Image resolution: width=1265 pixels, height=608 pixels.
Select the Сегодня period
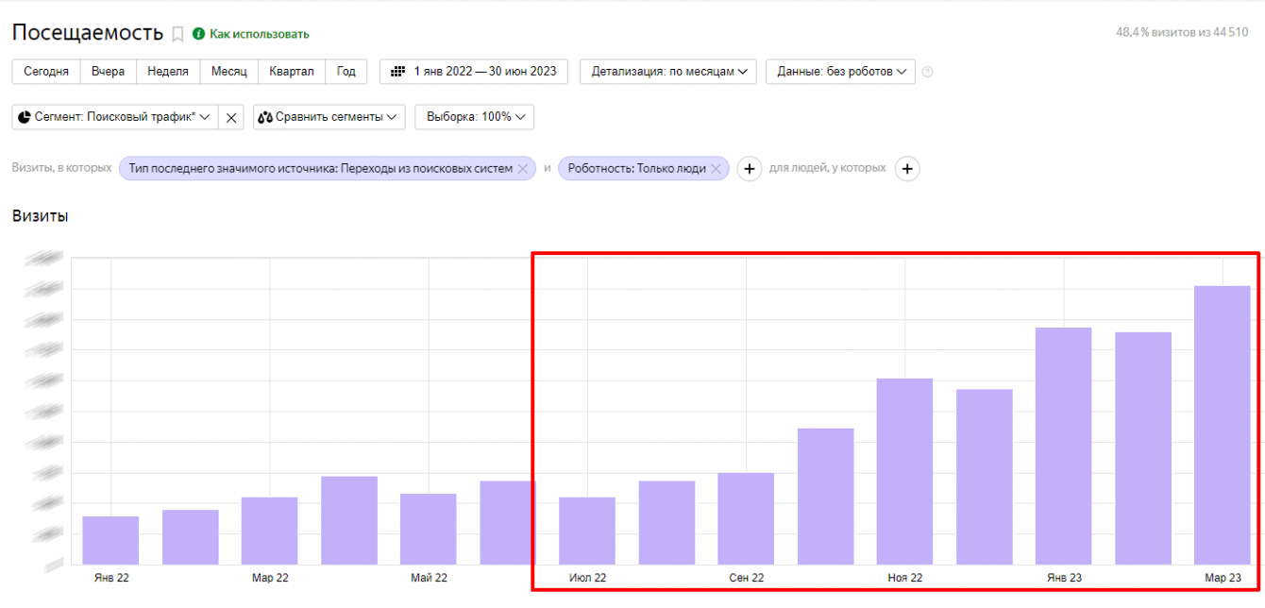[x=45, y=72]
